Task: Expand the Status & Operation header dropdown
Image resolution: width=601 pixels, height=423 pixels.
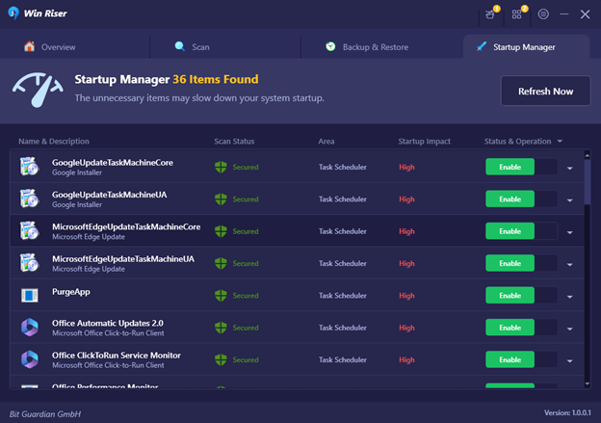Action: [560, 142]
